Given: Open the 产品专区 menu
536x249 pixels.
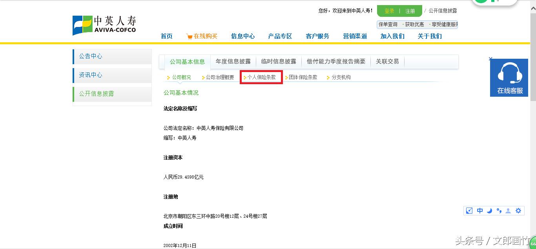Looking at the screenshot, I should point(280,36).
